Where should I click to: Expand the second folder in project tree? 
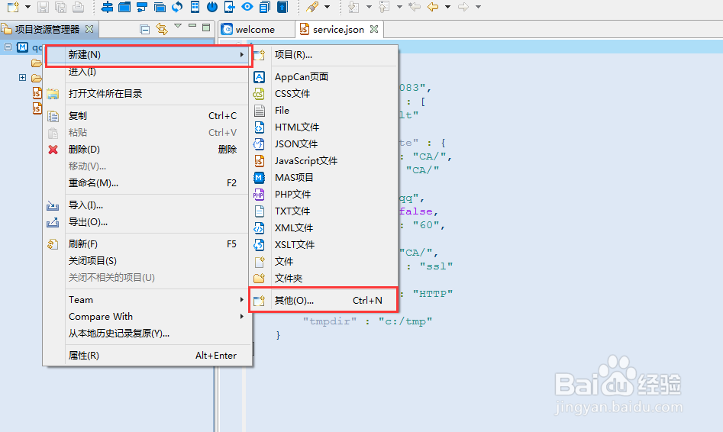(x=22, y=77)
